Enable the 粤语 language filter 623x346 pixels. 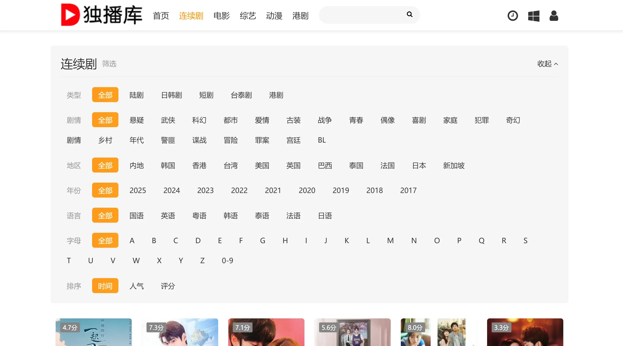pyautogui.click(x=199, y=216)
